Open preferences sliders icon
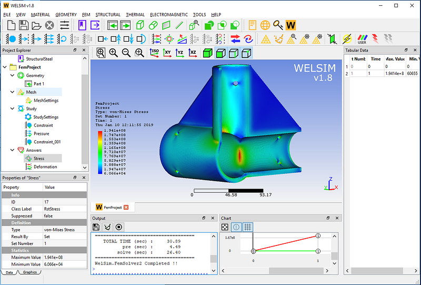The width and height of the screenshot is (421, 285). click(64, 25)
